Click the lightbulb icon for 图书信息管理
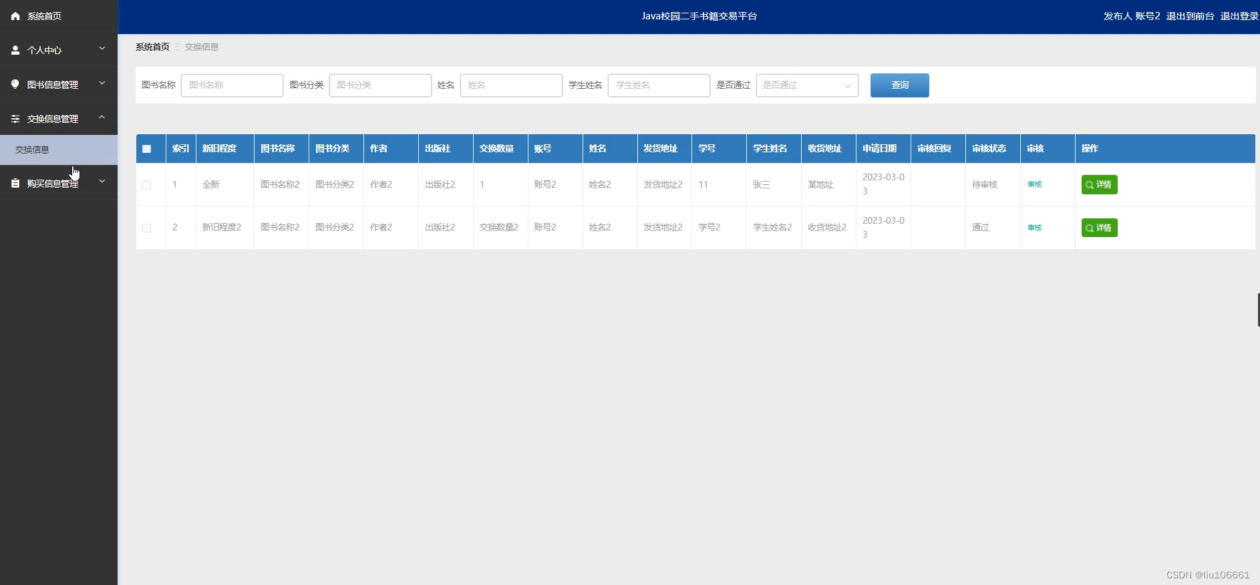Screen dimensions: 1260x585 (15, 84)
